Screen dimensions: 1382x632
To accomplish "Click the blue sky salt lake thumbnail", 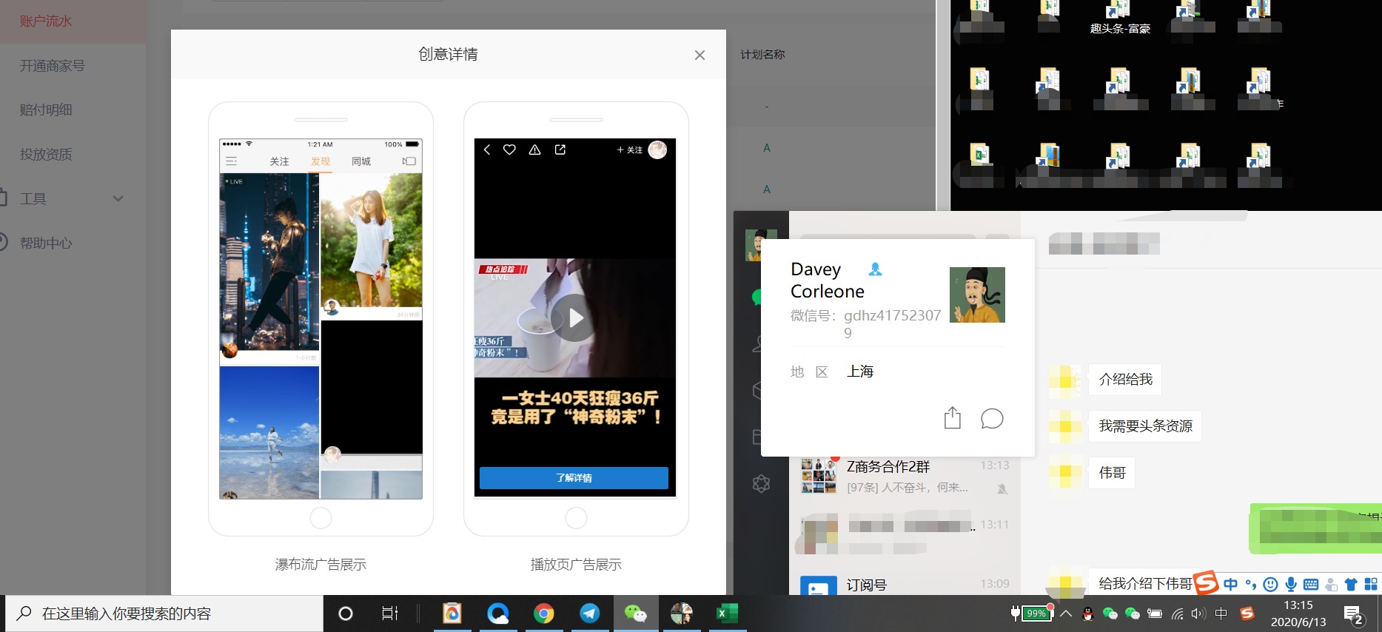I will 269,432.
